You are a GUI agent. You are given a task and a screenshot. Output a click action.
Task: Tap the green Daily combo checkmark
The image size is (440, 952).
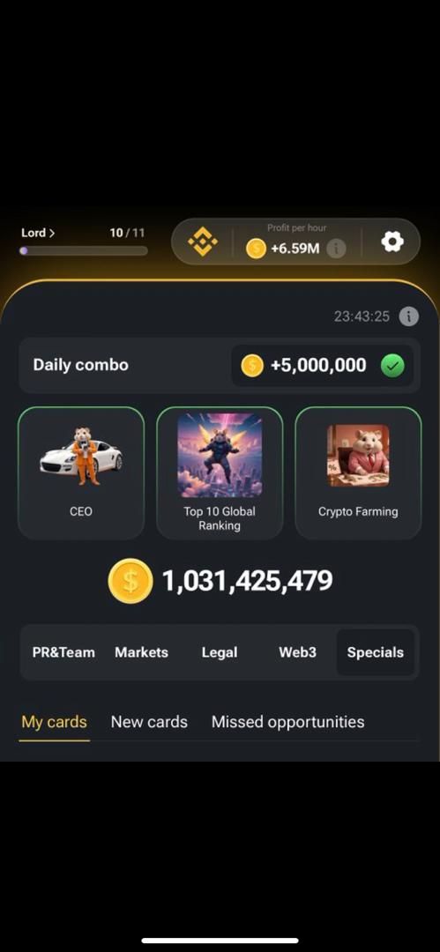point(392,366)
